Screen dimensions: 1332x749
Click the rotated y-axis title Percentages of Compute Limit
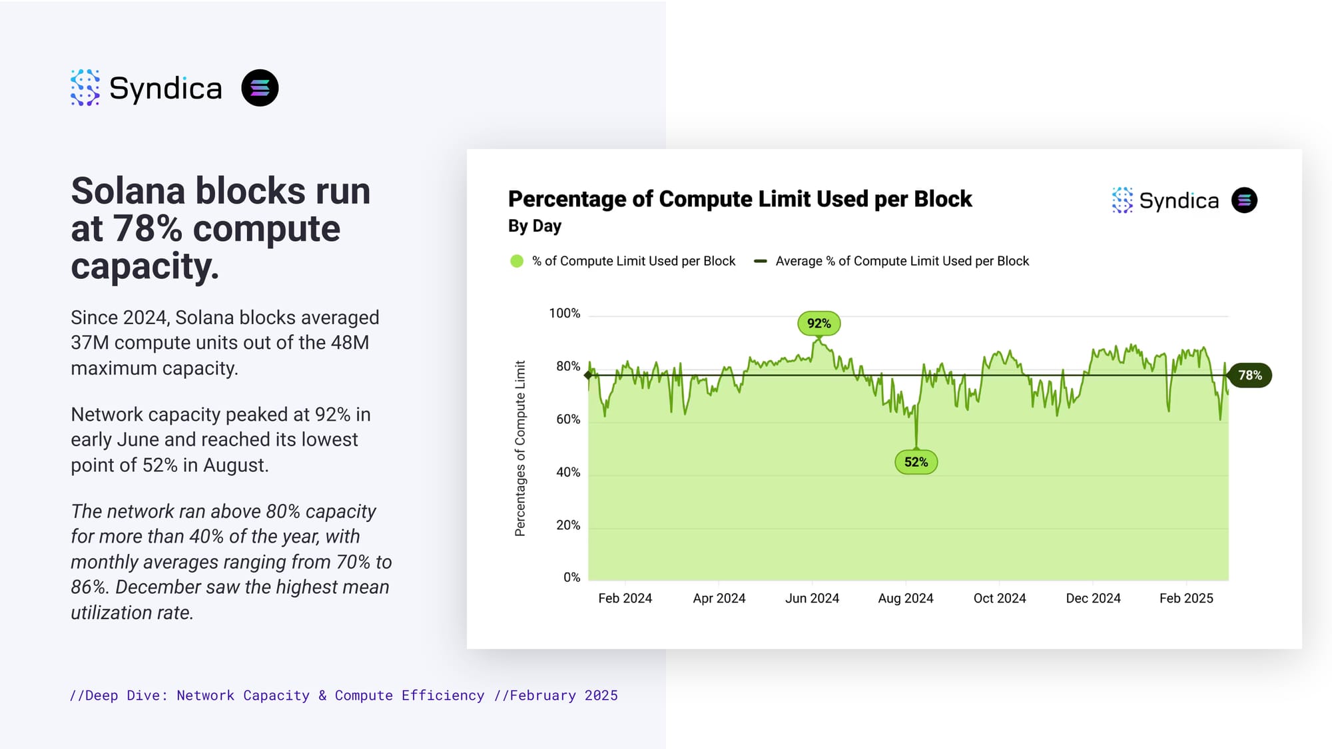click(x=520, y=448)
